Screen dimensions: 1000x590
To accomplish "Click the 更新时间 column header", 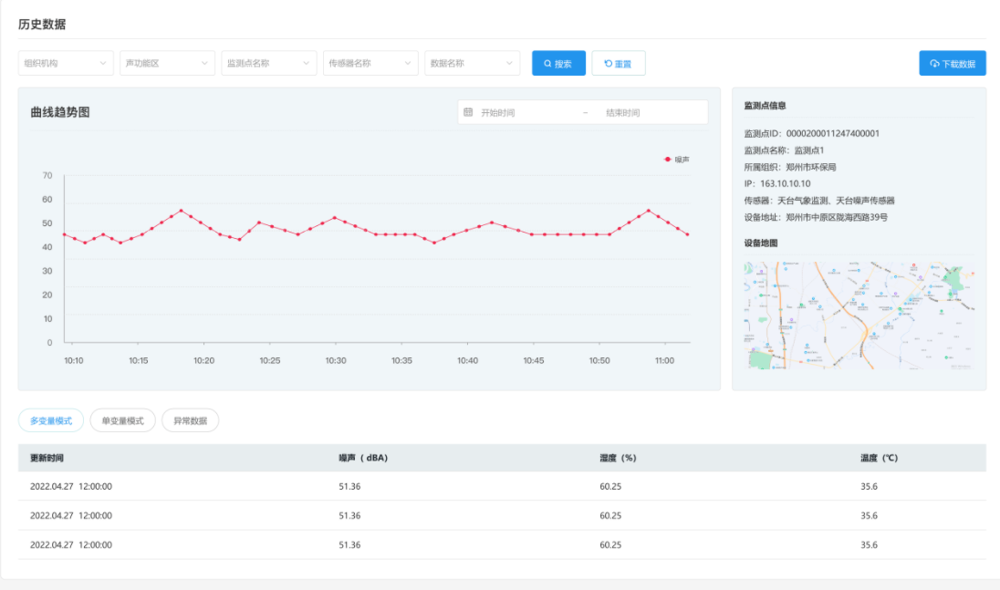I will click(47, 458).
